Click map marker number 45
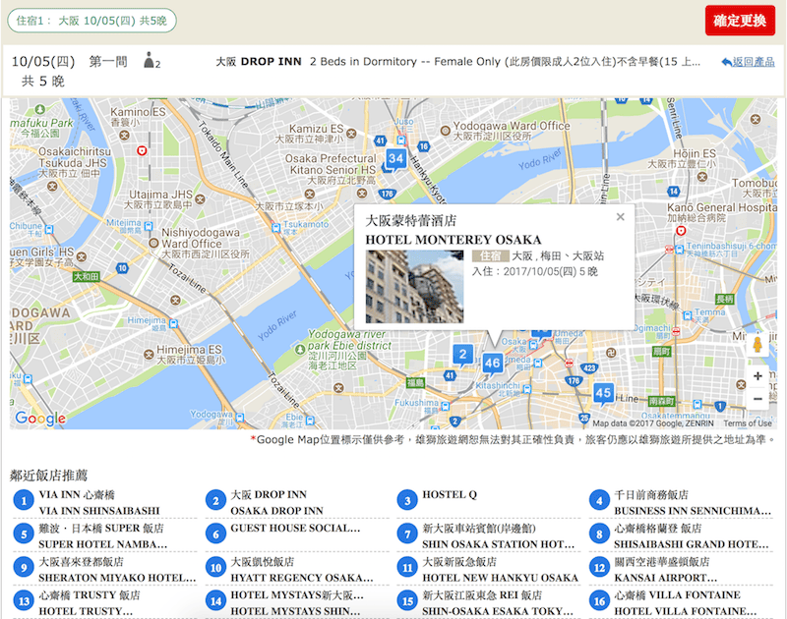The image size is (787, 619). coord(604,394)
